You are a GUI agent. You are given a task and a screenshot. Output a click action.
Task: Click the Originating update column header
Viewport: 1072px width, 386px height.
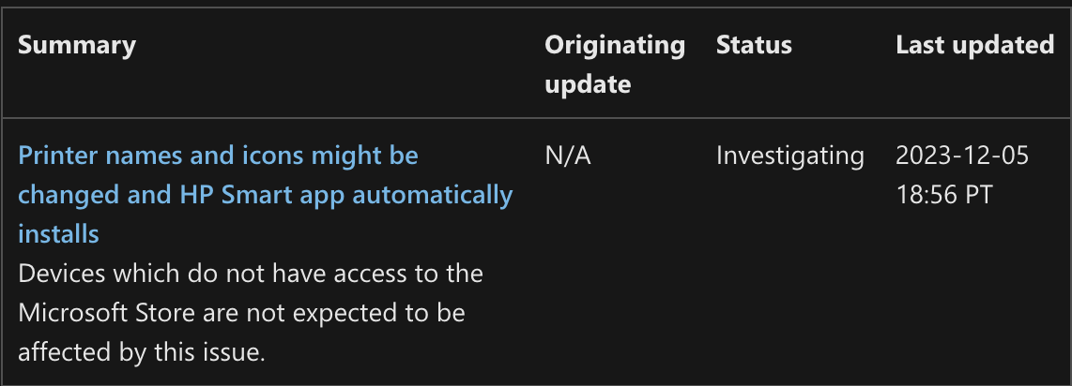coord(615,64)
